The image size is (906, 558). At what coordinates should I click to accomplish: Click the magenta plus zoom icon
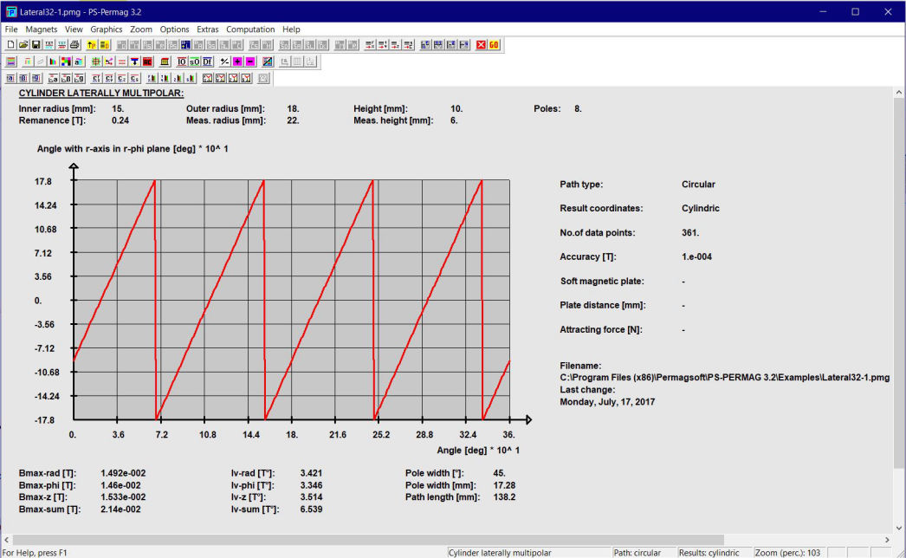click(237, 62)
